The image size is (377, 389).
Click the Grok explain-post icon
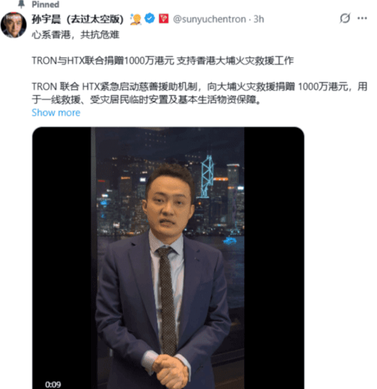click(345, 18)
